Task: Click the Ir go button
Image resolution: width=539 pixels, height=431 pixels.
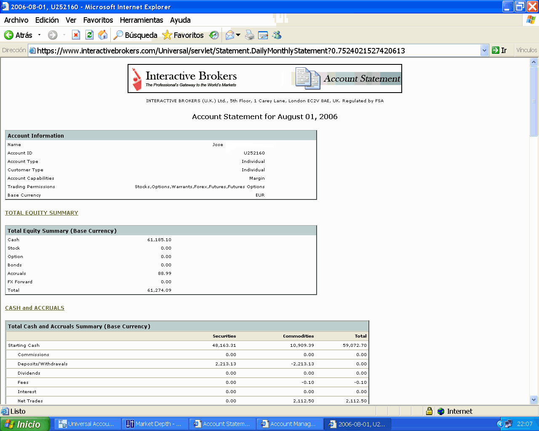Action: [500, 50]
